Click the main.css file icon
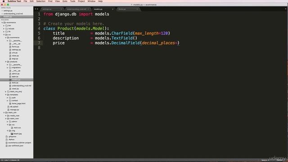Screen dimensions: 288x162 point(12,128)
